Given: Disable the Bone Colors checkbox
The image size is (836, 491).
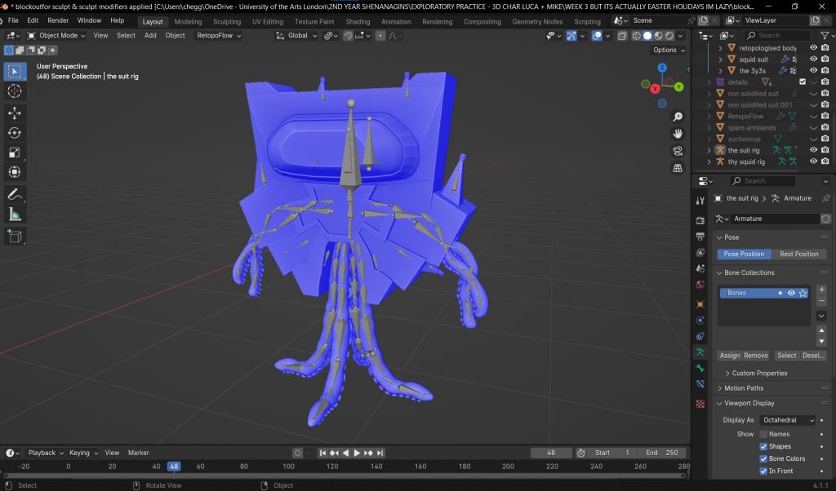Looking at the screenshot, I should point(763,458).
